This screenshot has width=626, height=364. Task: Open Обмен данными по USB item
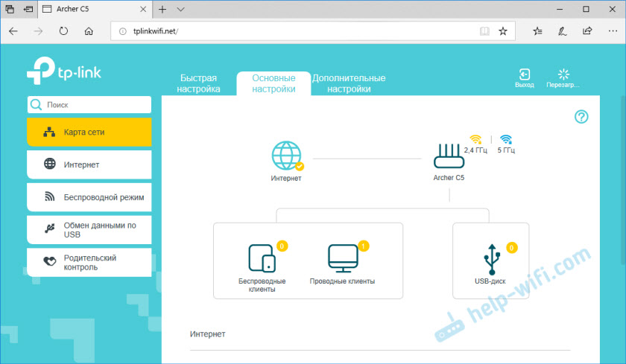tap(89, 230)
